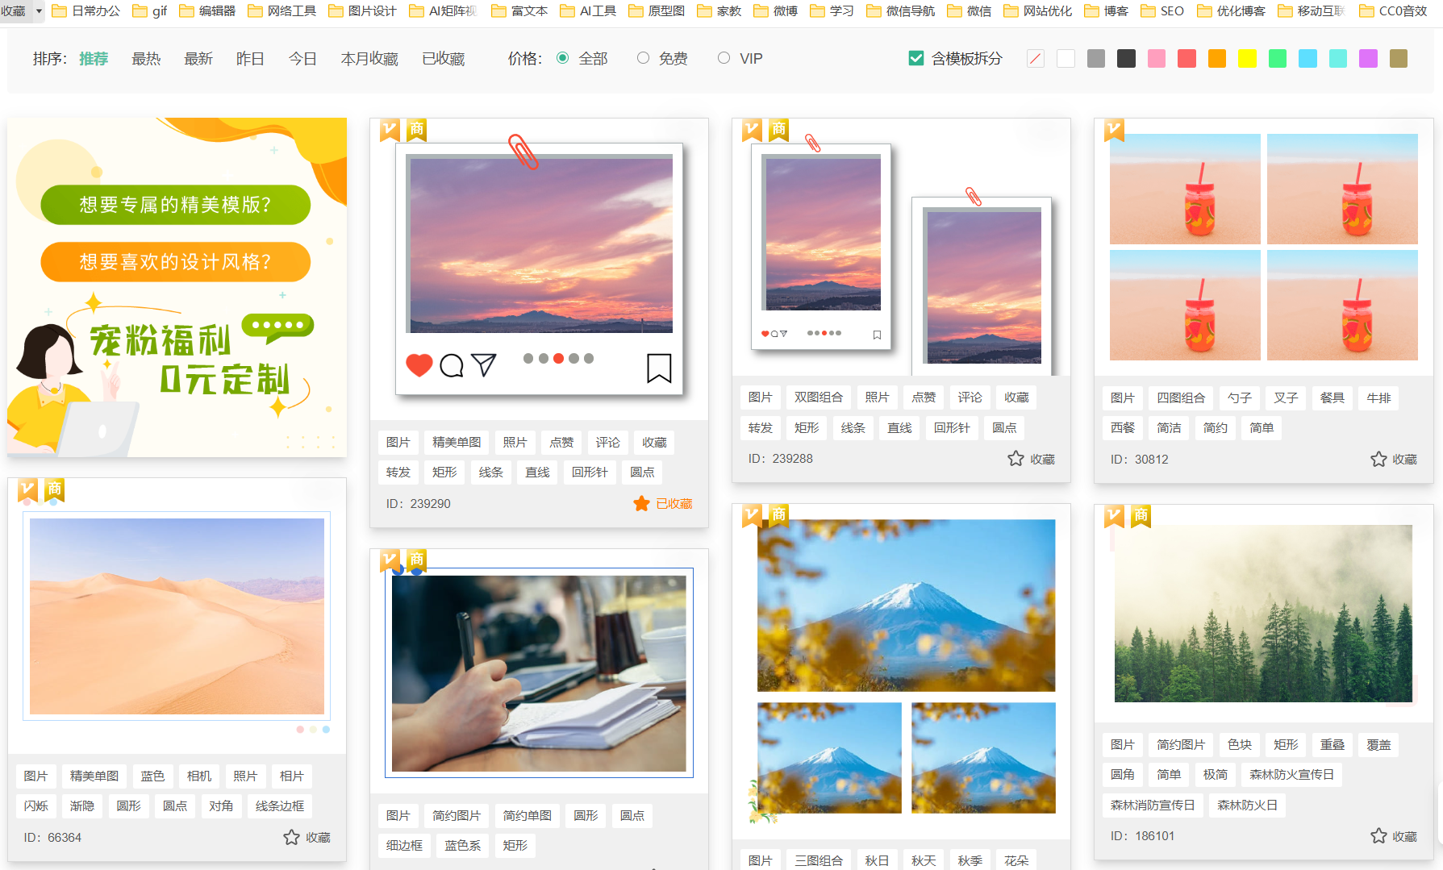Click the VIP badge on the forest template
Viewport: 1443px width, 870px height.
pos(1114,515)
